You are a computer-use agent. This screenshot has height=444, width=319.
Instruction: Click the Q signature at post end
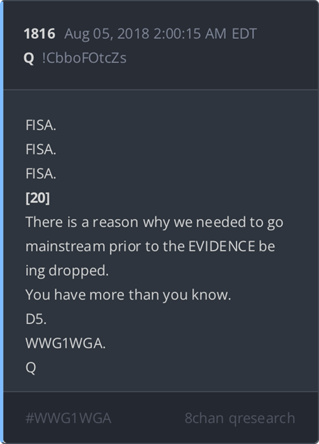[x=31, y=368]
